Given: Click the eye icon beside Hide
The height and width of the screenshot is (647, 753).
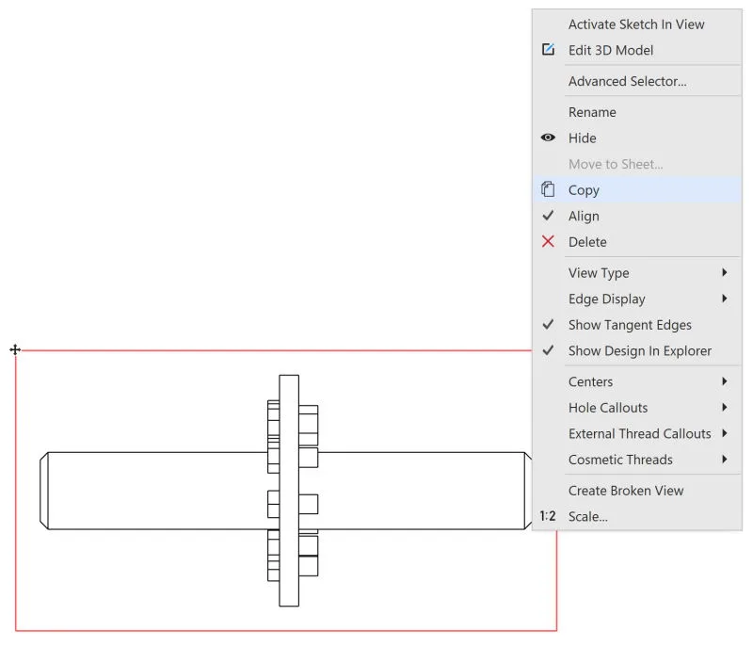Looking at the screenshot, I should click(x=548, y=137).
